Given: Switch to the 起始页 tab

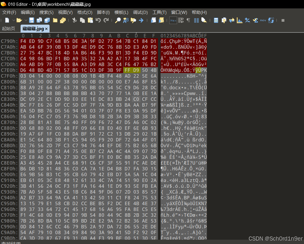Looking at the screenshot, I should click(8, 29).
